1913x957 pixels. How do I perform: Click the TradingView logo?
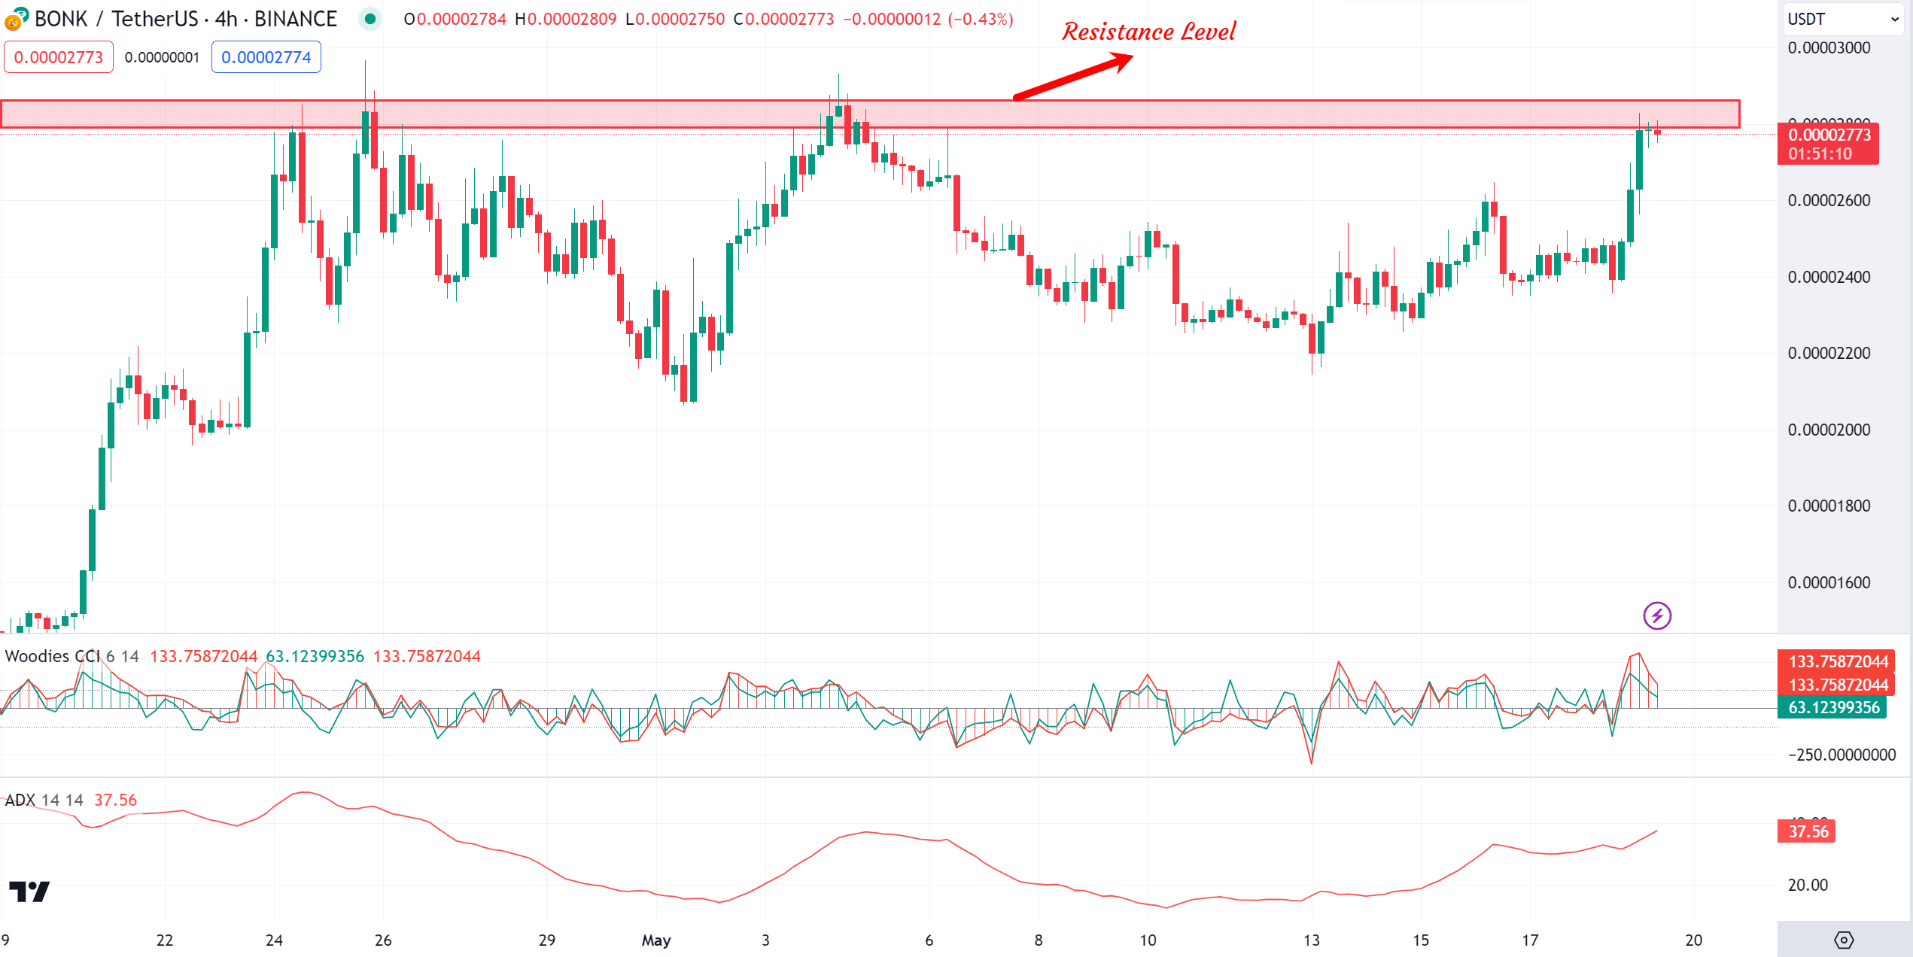pyautogui.click(x=29, y=892)
